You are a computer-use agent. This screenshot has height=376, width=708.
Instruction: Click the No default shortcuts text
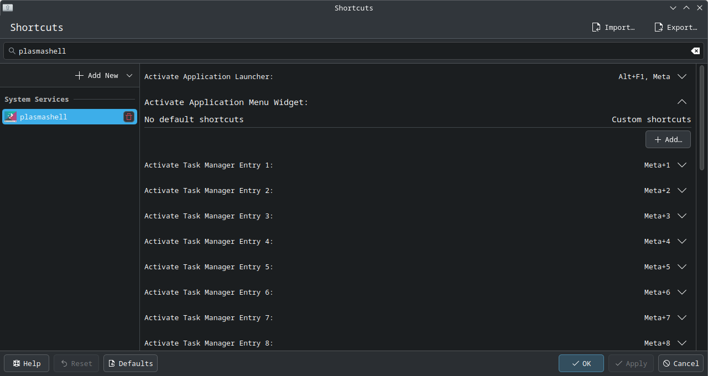click(x=194, y=119)
